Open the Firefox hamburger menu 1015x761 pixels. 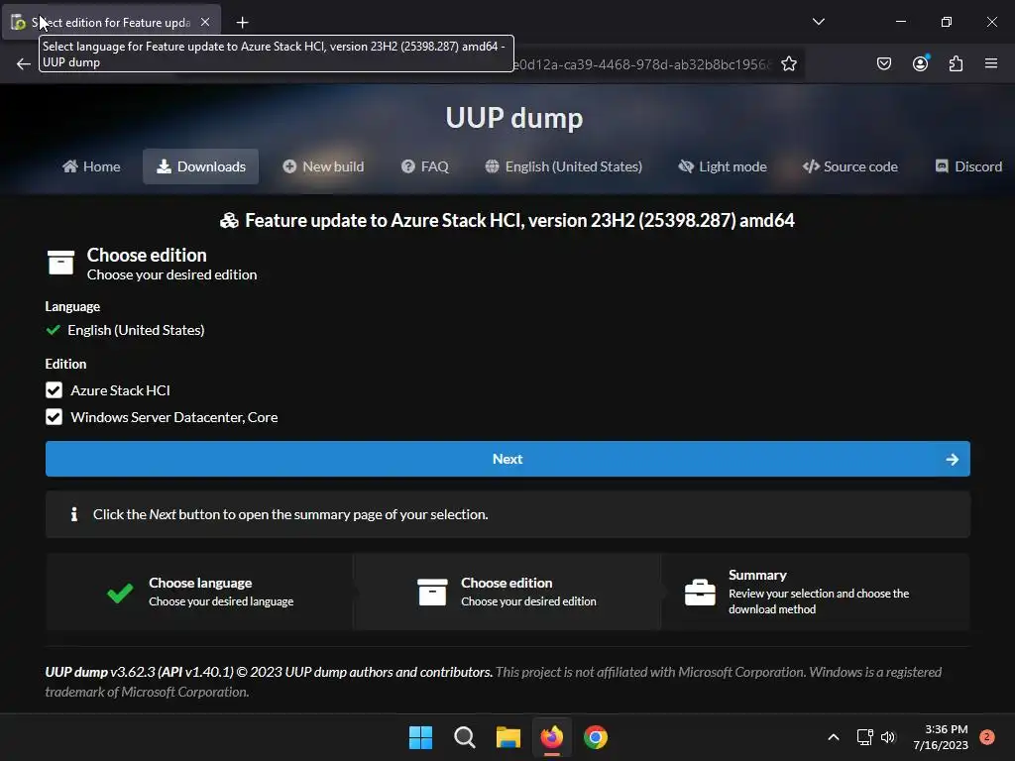pos(990,63)
